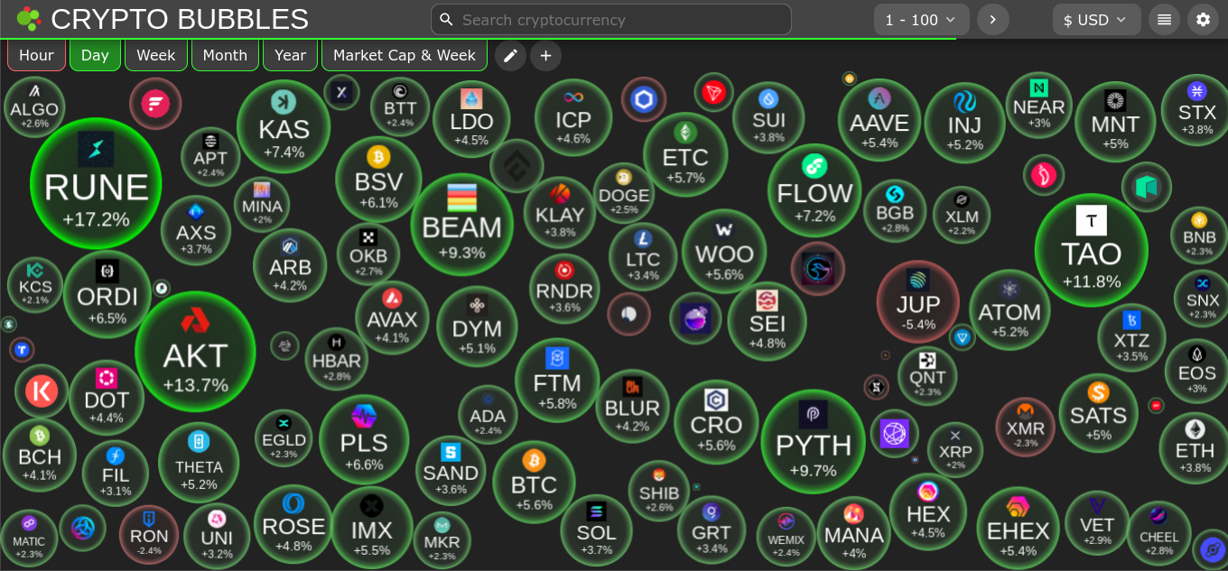This screenshot has height=571, width=1228.
Task: Open the ROSE bubble
Action: (293, 524)
